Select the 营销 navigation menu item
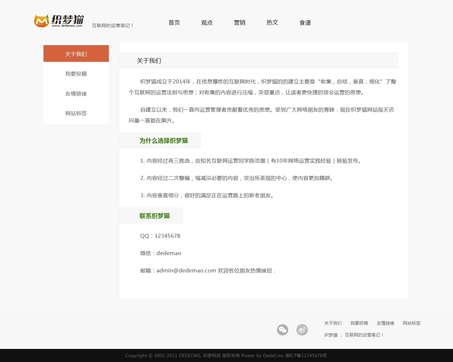The height and width of the screenshot is (362, 453). [240, 23]
